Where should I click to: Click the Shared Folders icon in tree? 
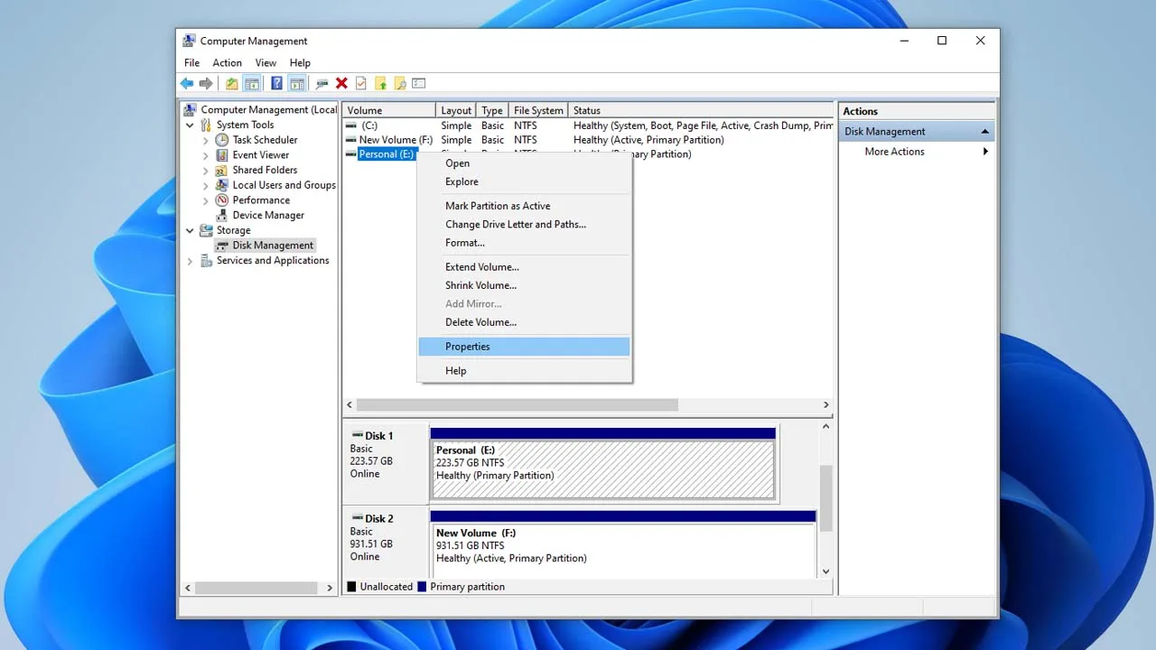(x=222, y=170)
